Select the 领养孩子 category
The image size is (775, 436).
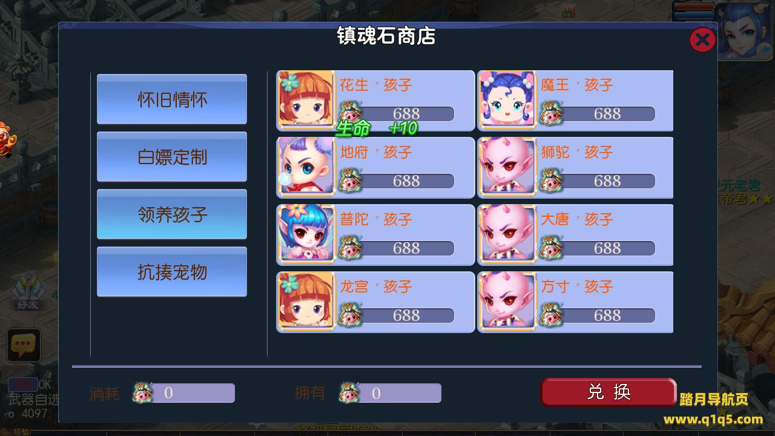[172, 215]
